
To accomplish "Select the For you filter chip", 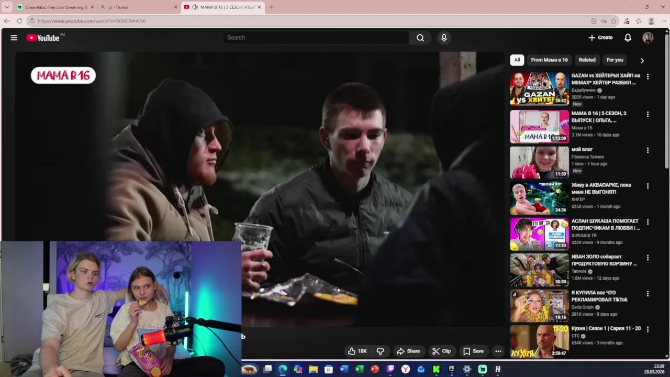I will pyautogui.click(x=615, y=60).
